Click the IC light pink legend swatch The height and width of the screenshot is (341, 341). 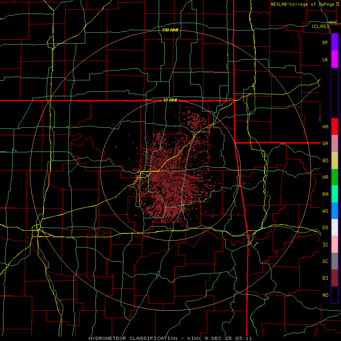[335, 244]
